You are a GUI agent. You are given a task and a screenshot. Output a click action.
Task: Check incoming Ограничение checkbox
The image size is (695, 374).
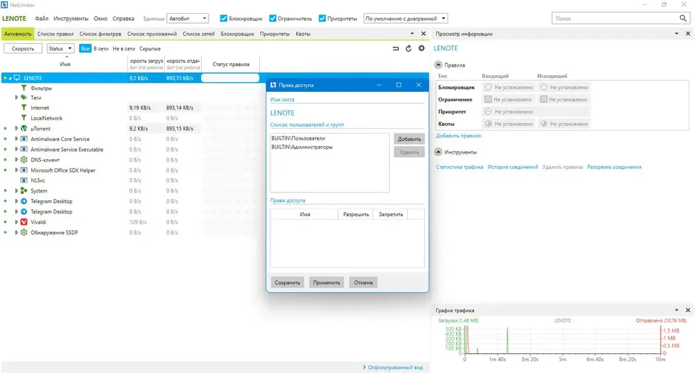488,99
